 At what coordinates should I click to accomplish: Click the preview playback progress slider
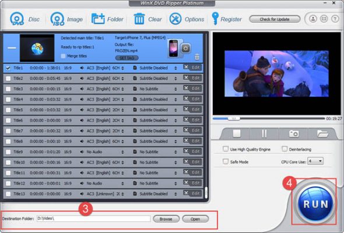(x=269, y=119)
